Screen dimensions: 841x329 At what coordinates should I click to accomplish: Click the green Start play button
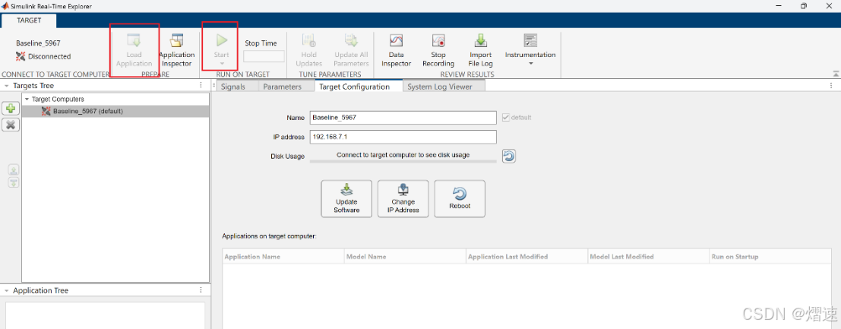coord(222,40)
